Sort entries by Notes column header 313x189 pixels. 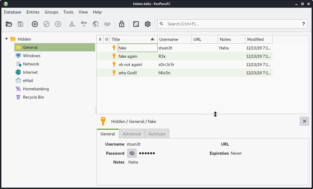[232, 39]
